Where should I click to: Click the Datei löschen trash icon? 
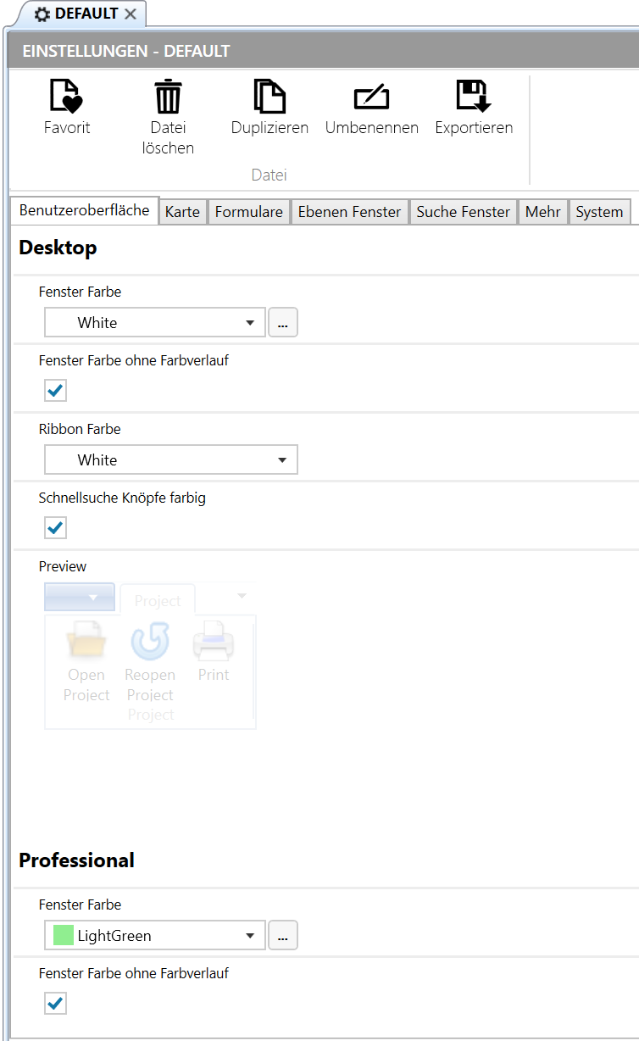point(168,96)
